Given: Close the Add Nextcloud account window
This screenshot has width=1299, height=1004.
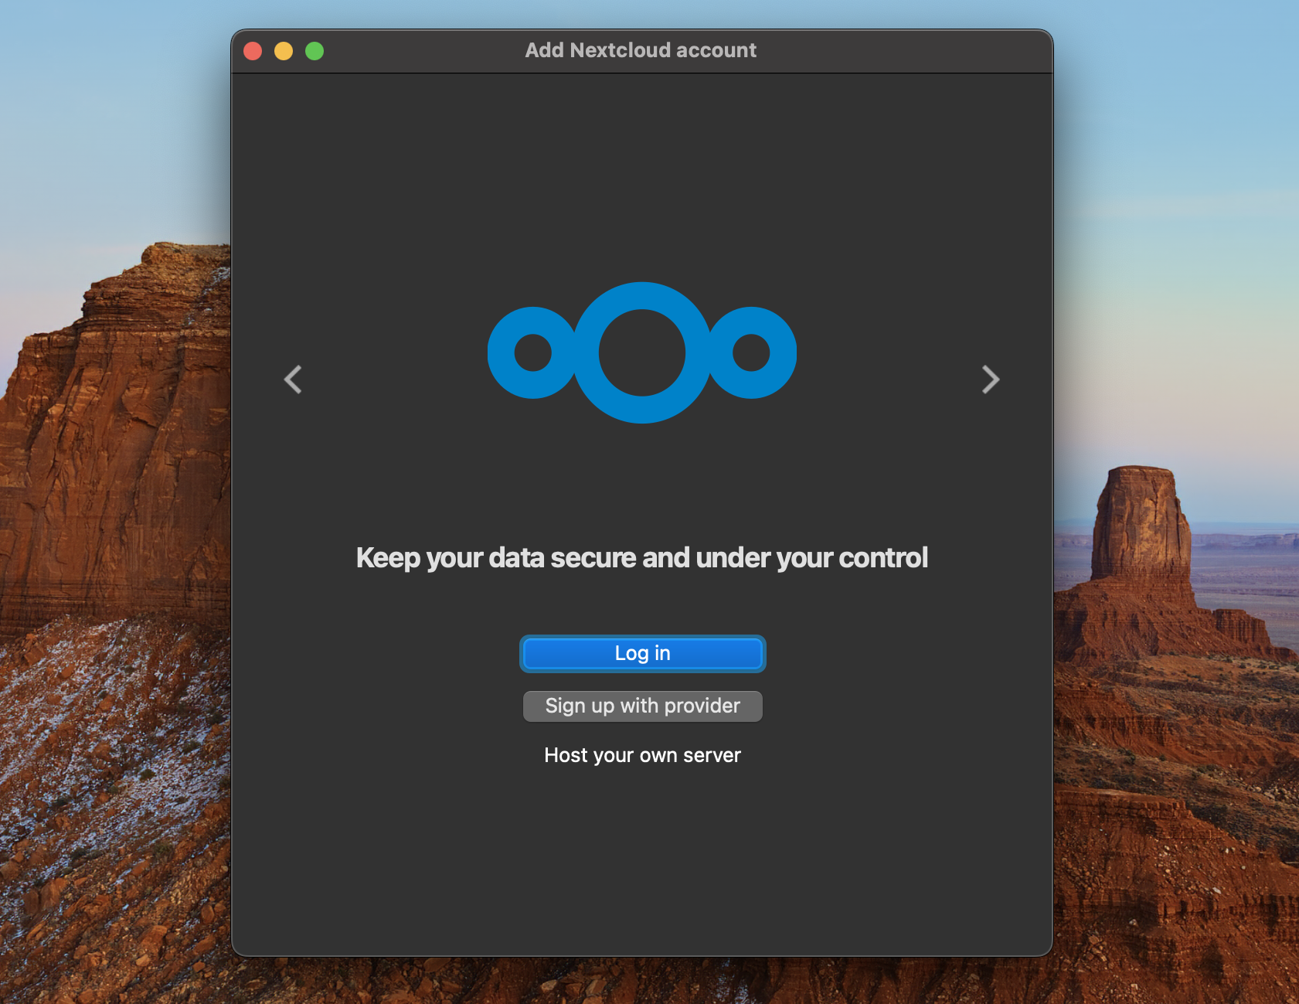Looking at the screenshot, I should pyautogui.click(x=253, y=51).
